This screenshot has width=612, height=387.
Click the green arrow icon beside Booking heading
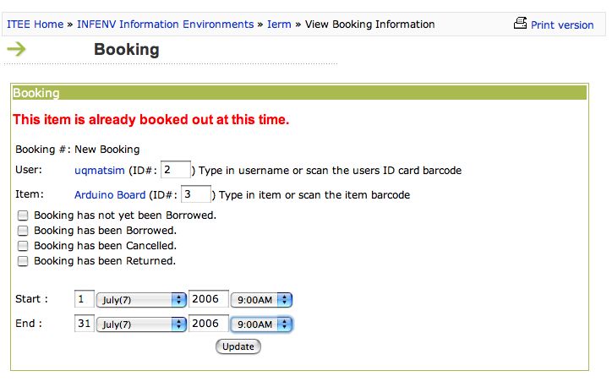[16, 49]
